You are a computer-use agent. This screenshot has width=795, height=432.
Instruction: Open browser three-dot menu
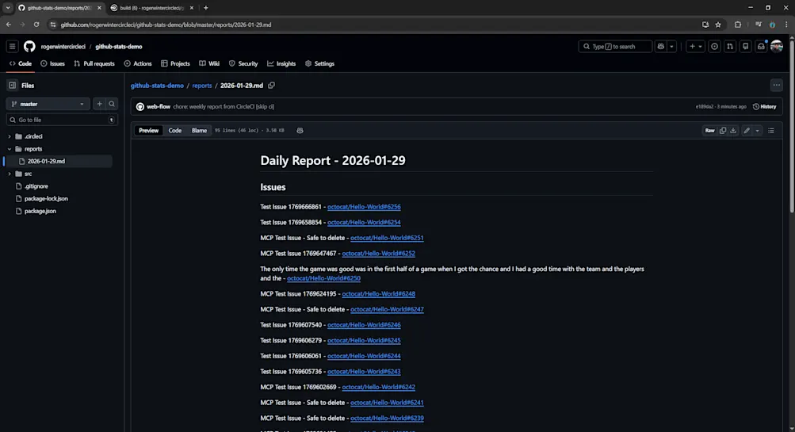click(786, 25)
